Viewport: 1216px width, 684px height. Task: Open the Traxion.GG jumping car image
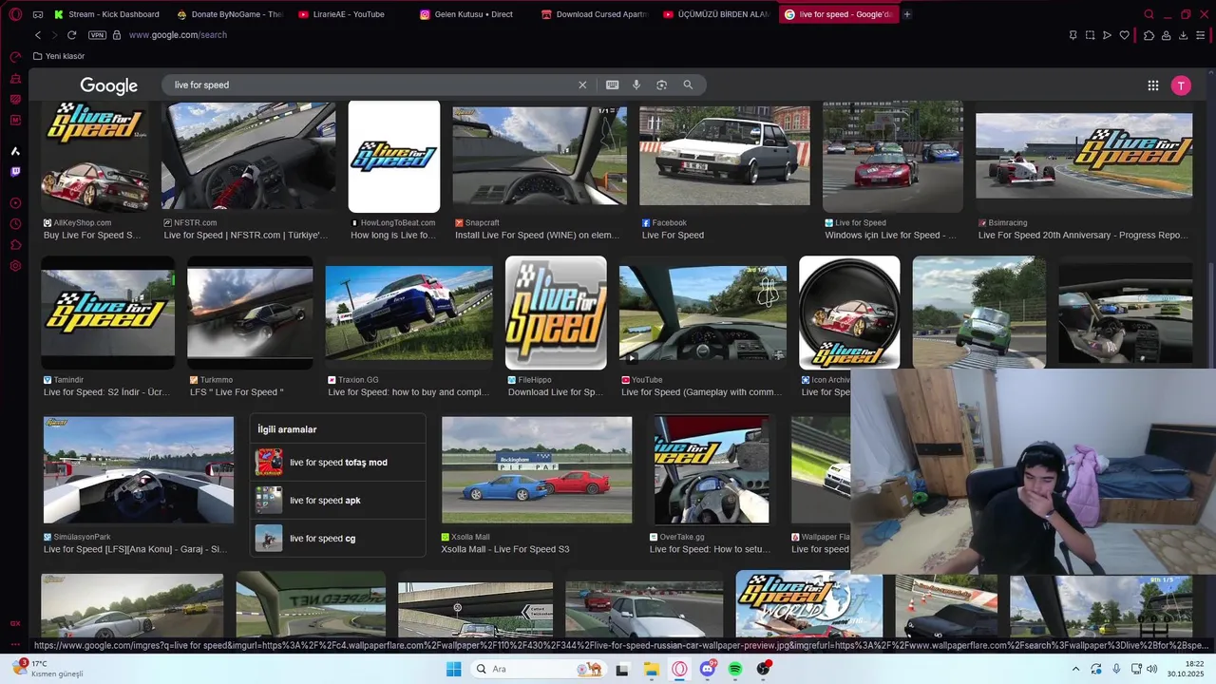(409, 313)
